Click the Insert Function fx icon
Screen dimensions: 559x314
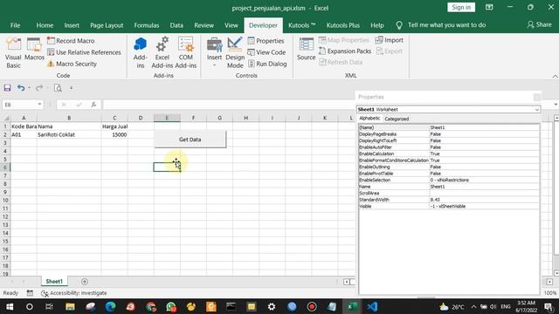93,105
